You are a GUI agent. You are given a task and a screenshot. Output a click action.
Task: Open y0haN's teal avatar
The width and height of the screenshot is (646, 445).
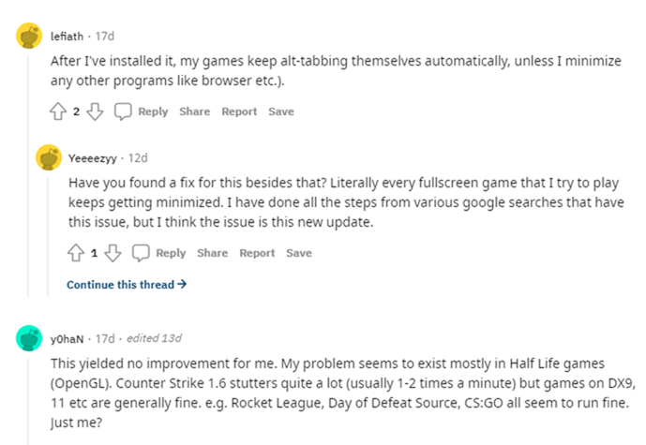coord(29,338)
